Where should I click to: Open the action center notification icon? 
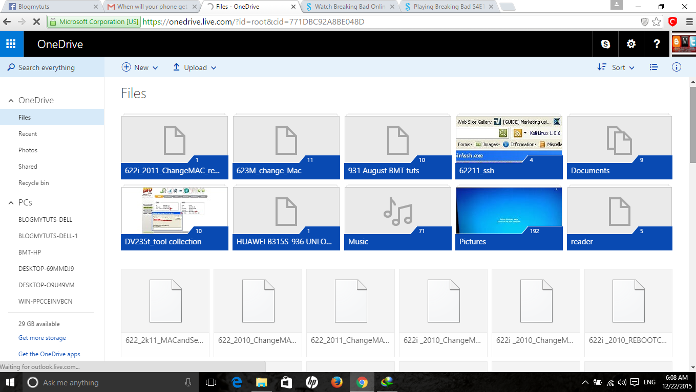coord(635,382)
